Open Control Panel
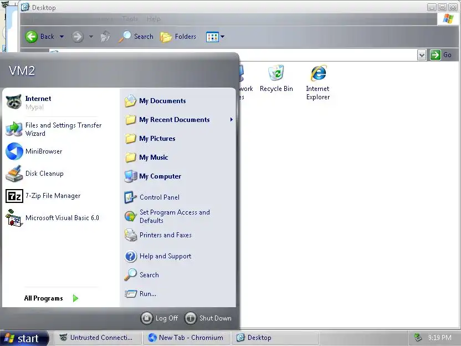Image resolution: width=461 pixels, height=346 pixels. click(178, 197)
